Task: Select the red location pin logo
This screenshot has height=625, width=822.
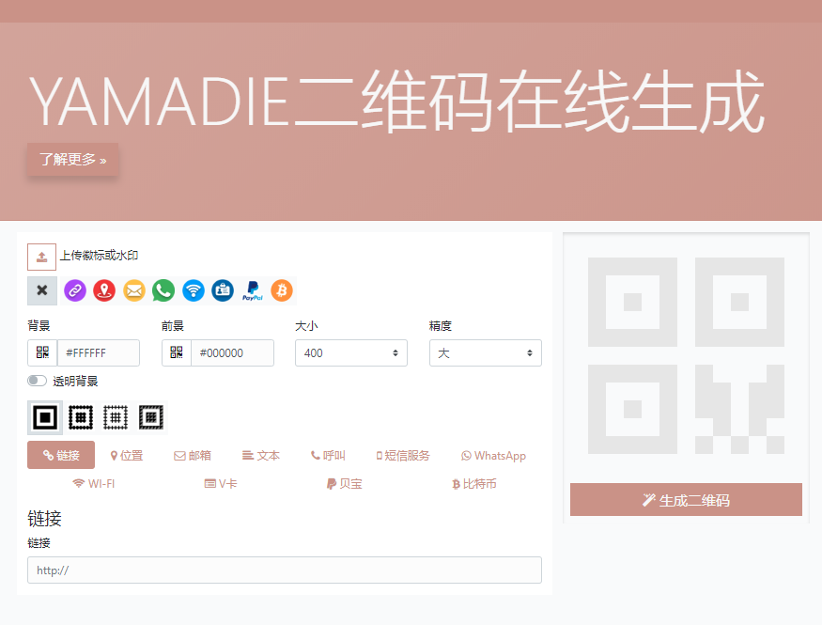Action: [x=104, y=290]
